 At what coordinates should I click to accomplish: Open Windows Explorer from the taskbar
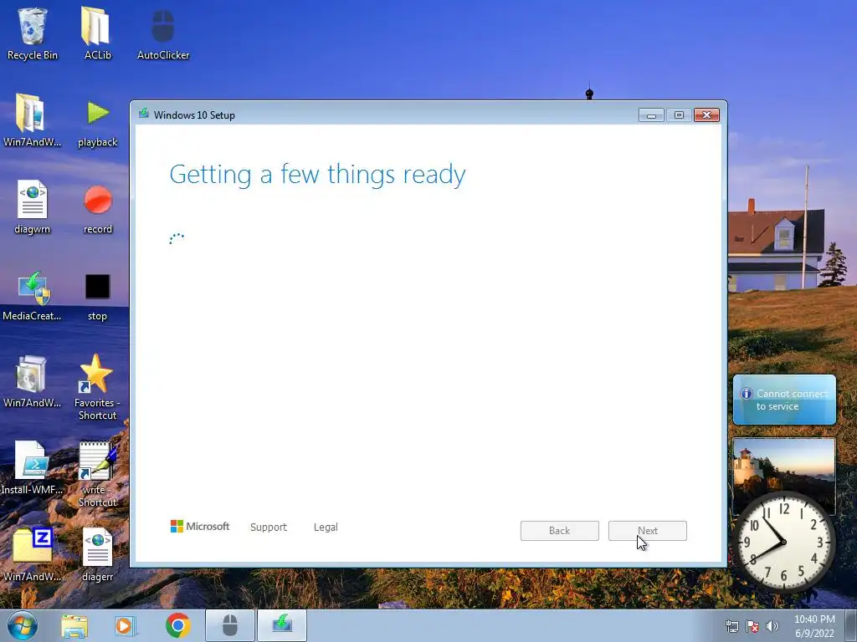[74, 626]
